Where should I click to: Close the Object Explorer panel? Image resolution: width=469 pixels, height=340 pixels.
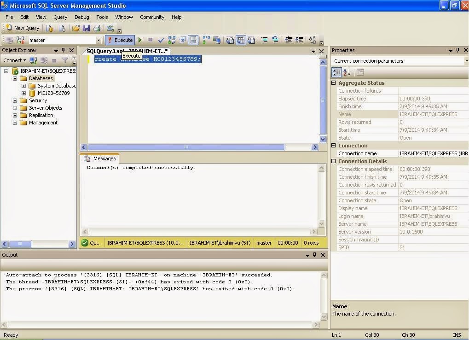click(x=71, y=50)
